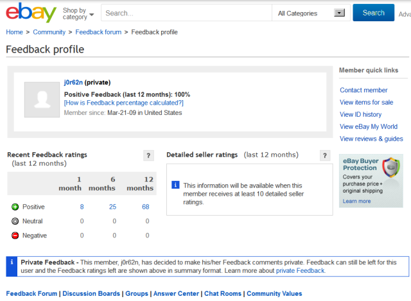Click Contact member quick link

click(363, 90)
